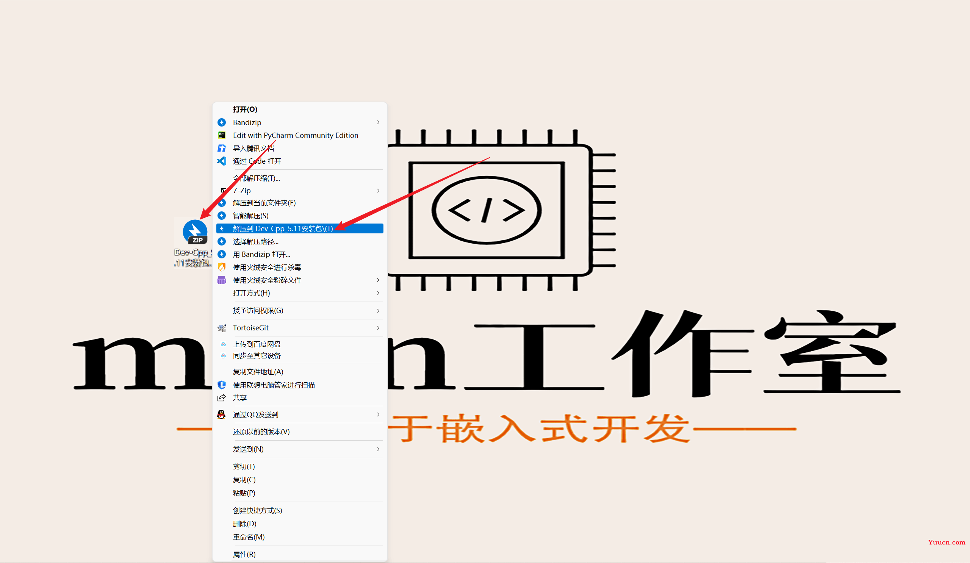This screenshot has width=970, height=563.
Task: Expand the TortoiseGit submenu arrow
Action: coord(378,328)
